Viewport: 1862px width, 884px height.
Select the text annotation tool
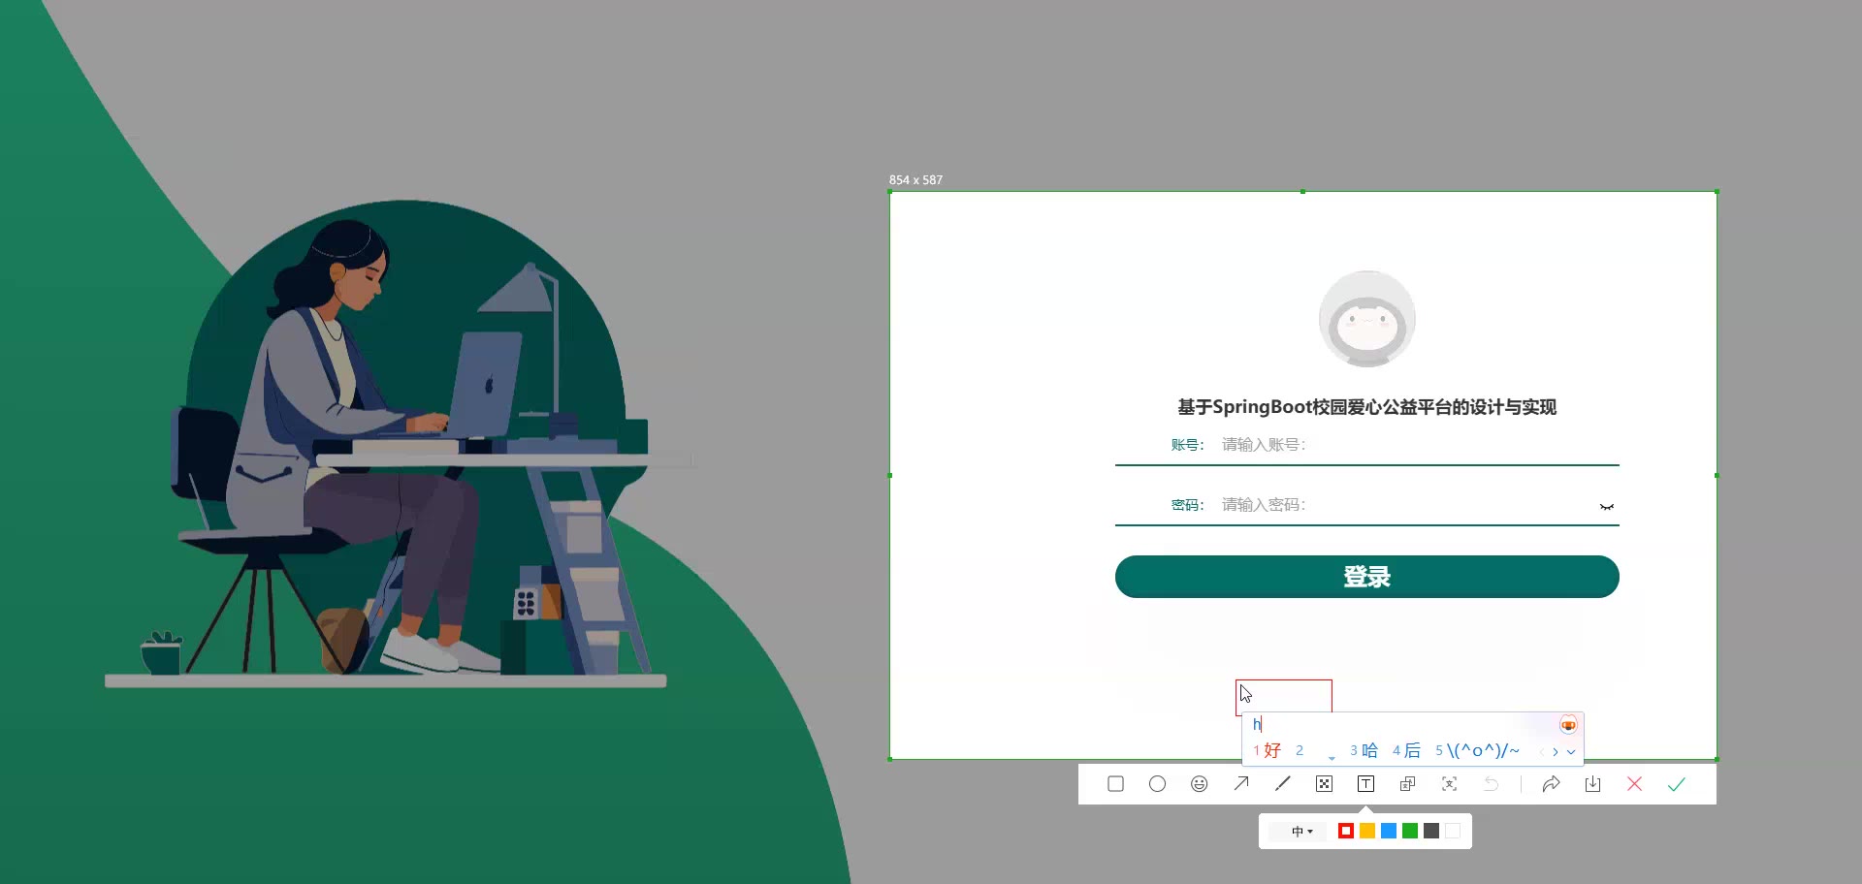[x=1366, y=784]
